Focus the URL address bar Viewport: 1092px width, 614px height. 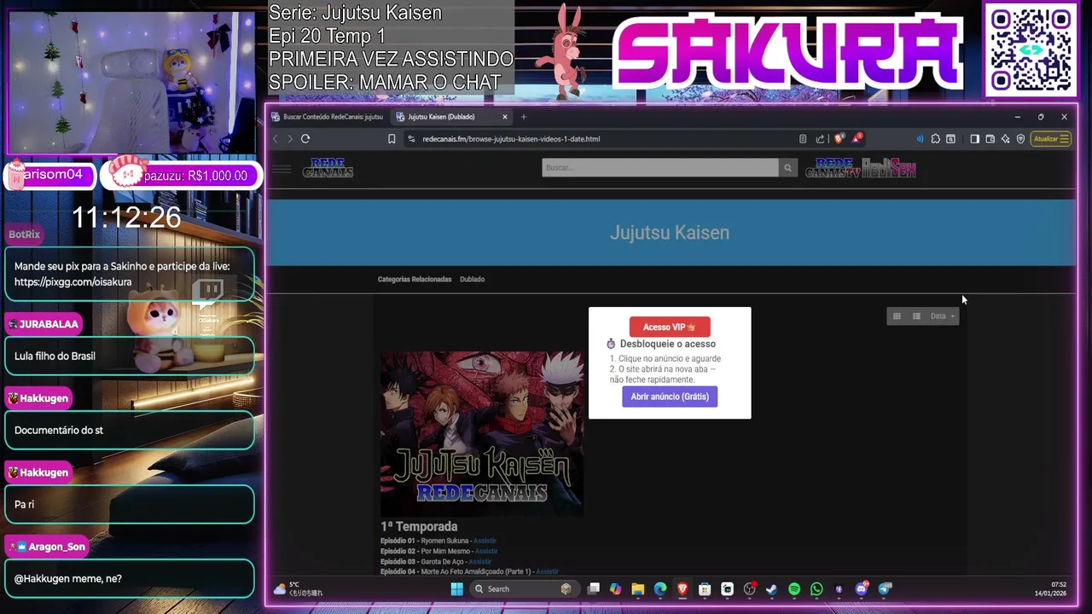coord(597,139)
